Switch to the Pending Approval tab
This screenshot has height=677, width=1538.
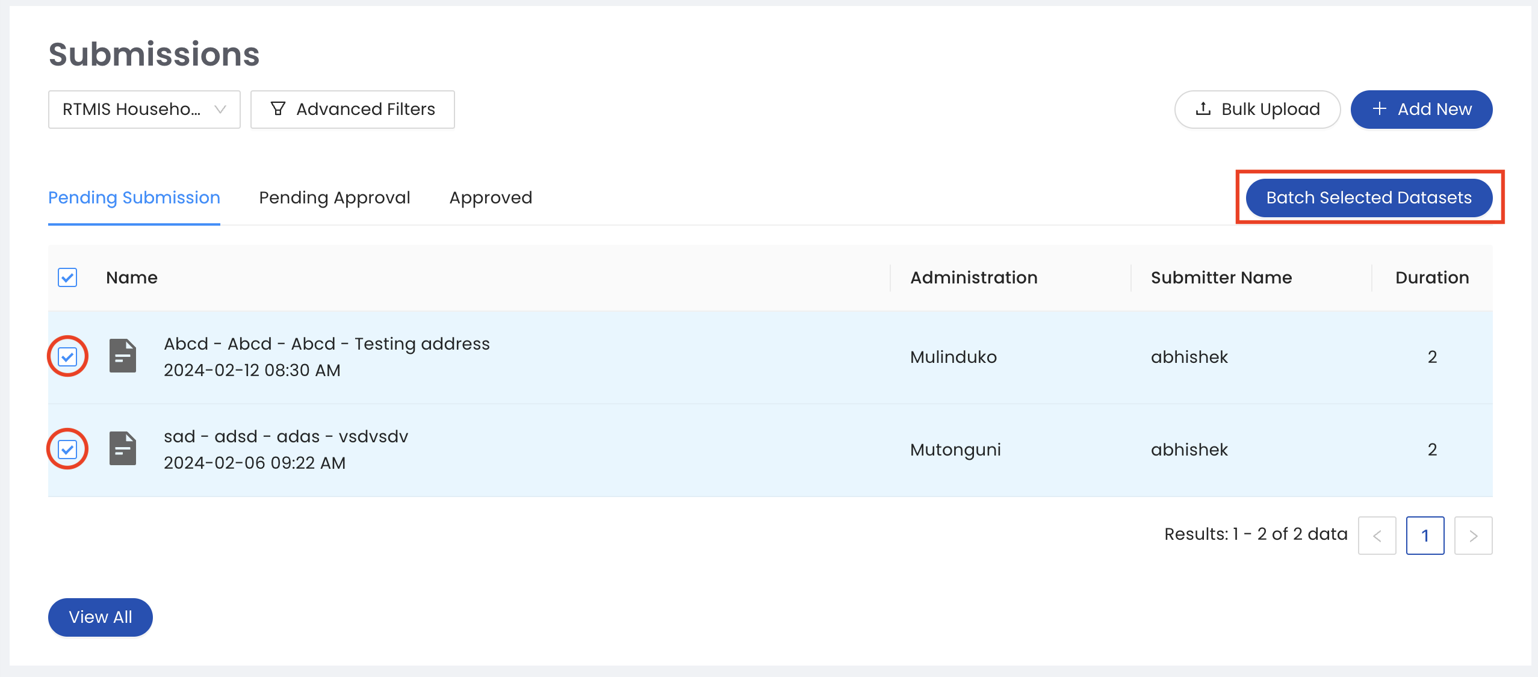[333, 197]
